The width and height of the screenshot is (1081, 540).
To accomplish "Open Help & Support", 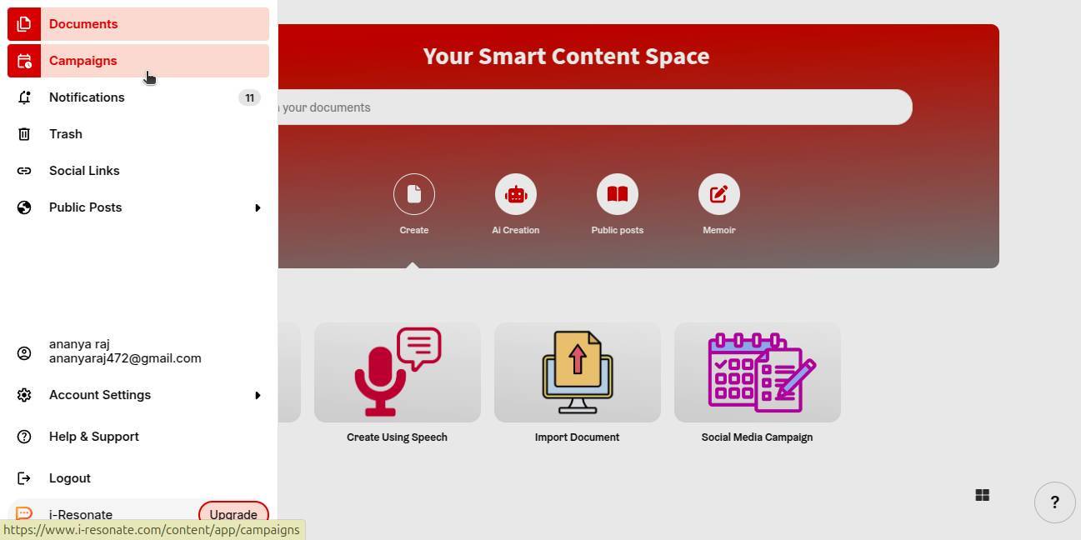I will [94, 437].
